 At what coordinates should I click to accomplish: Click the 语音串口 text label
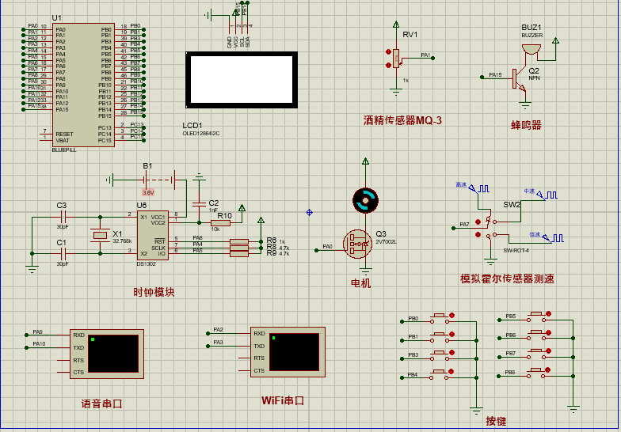(x=101, y=404)
